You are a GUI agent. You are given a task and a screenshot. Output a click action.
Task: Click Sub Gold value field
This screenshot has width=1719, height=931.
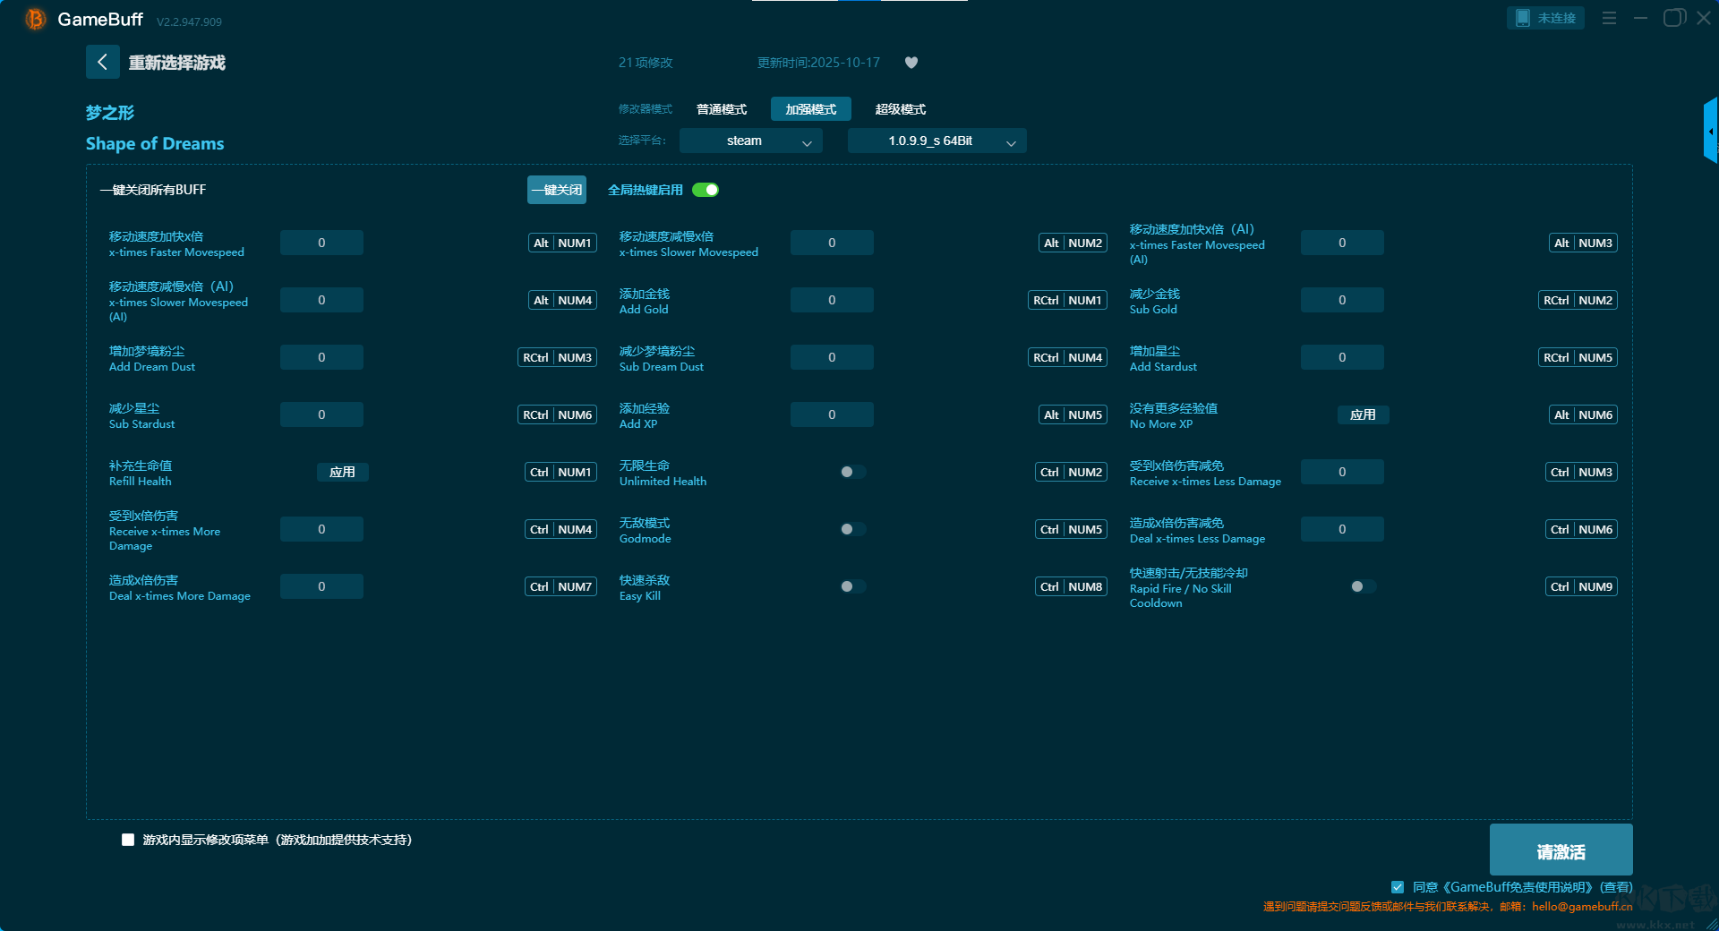point(1342,300)
